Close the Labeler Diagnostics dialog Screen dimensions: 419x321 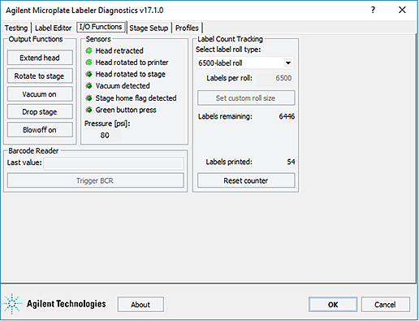(402, 11)
